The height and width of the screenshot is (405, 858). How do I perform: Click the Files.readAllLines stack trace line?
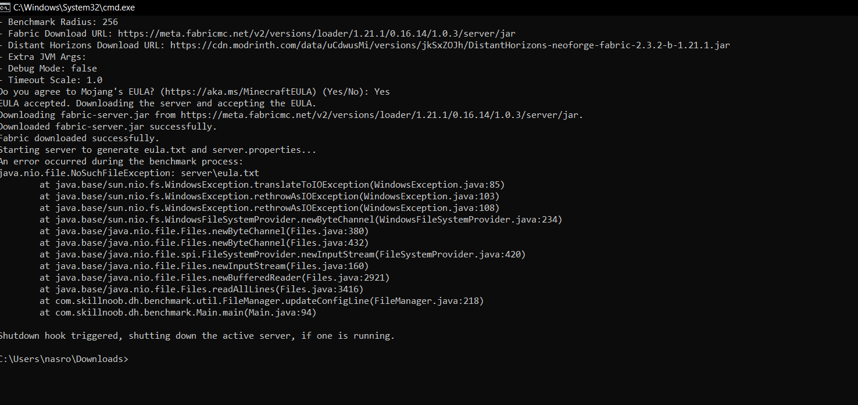[x=201, y=289]
